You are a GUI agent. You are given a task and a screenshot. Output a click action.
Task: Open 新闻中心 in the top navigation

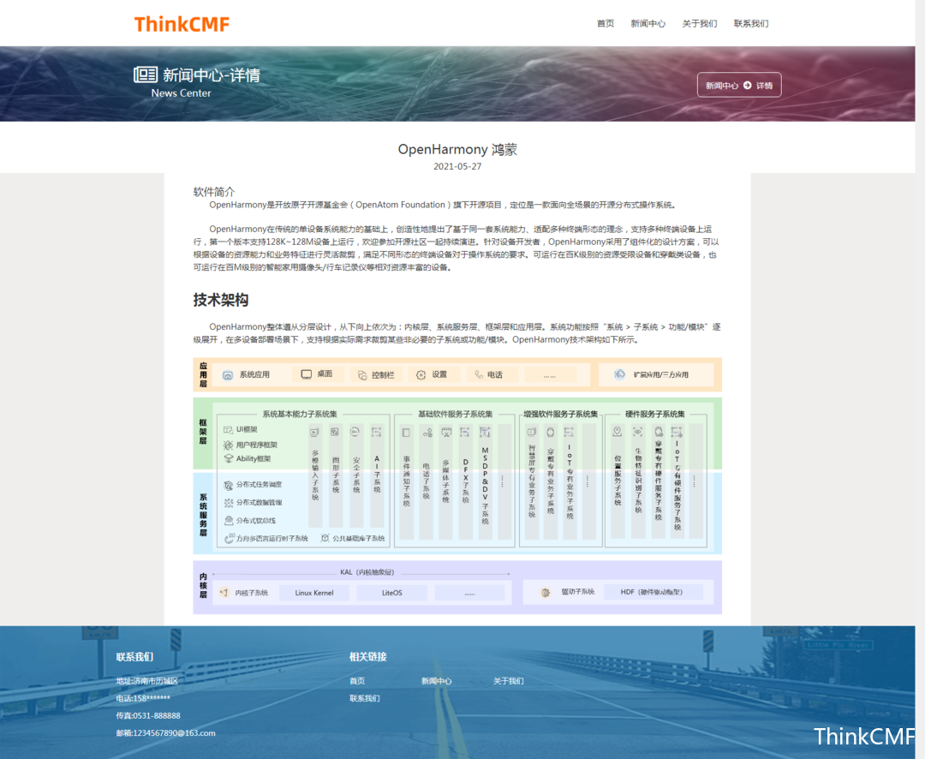click(x=647, y=24)
